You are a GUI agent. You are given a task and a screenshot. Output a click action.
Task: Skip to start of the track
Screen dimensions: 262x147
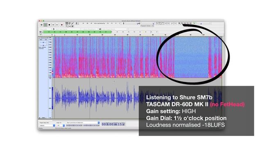click(53, 25)
